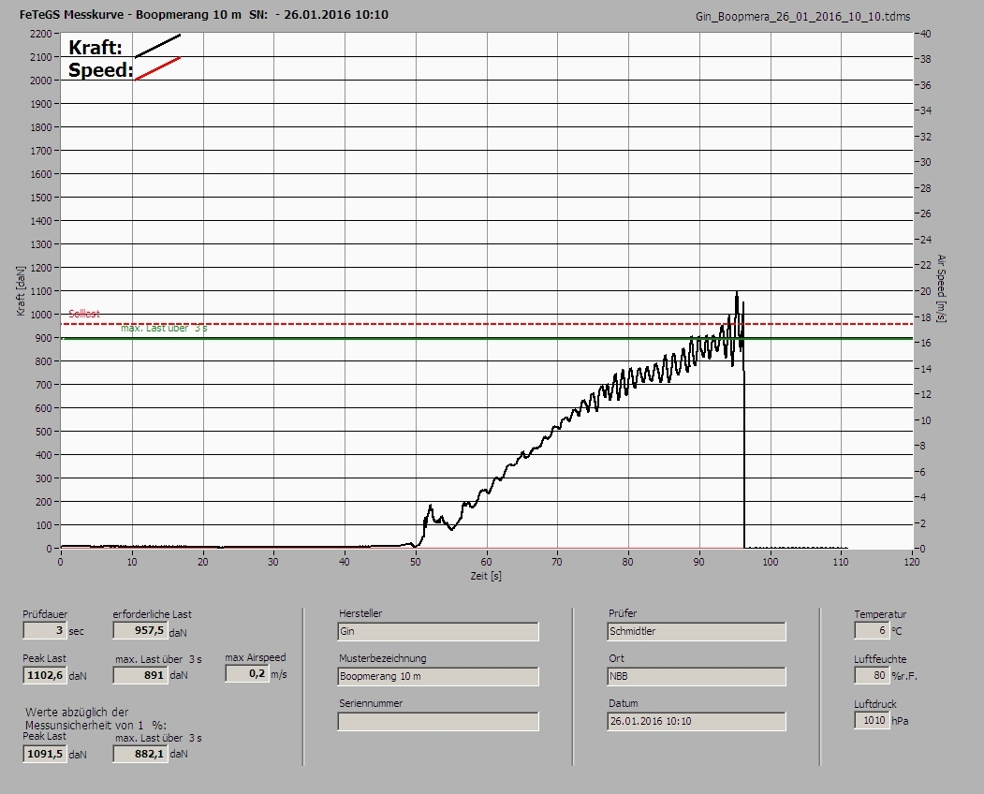Click the Luftdruck field showing 1010

click(x=872, y=720)
